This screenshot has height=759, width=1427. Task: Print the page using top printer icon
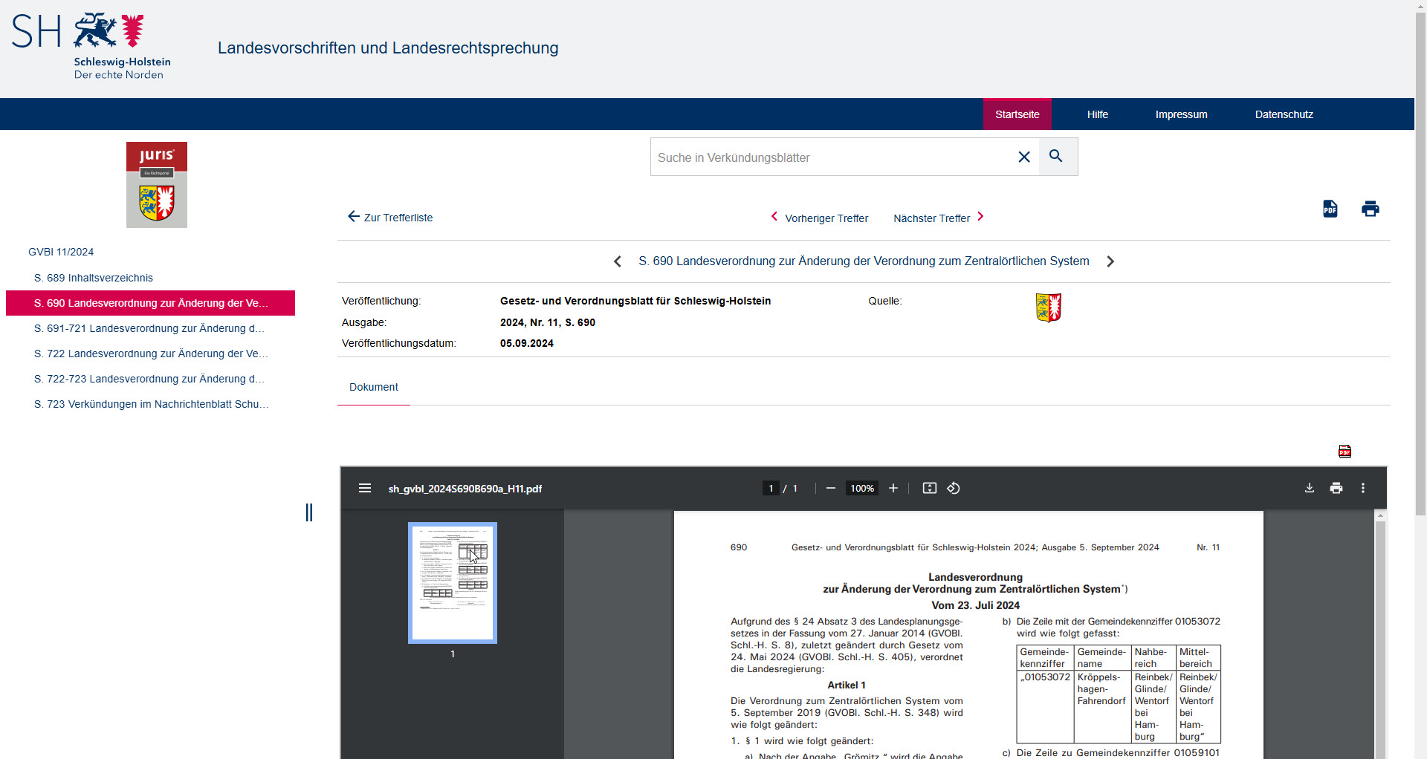coord(1371,209)
